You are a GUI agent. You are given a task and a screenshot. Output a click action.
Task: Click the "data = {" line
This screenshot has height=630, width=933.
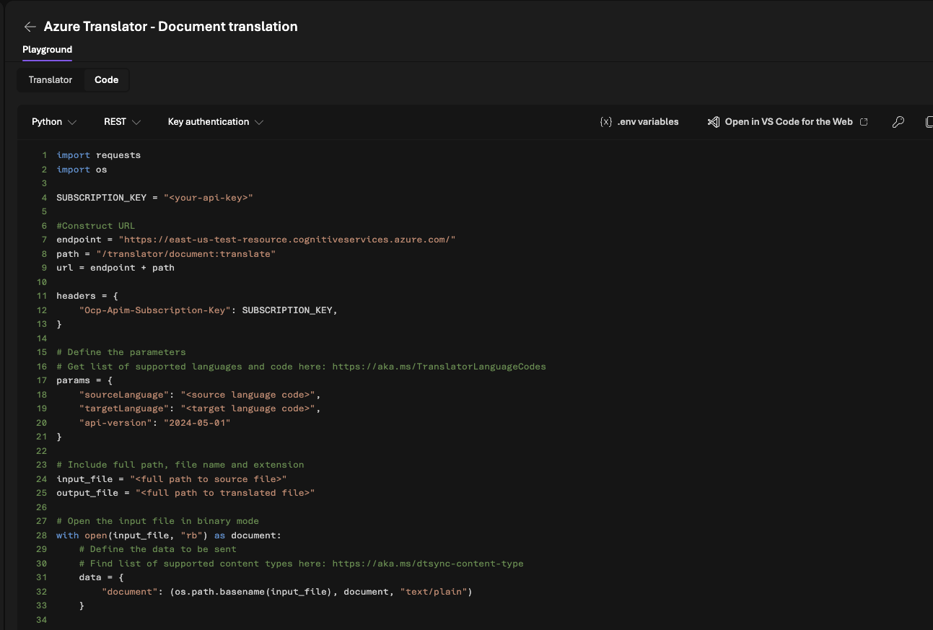click(x=102, y=577)
